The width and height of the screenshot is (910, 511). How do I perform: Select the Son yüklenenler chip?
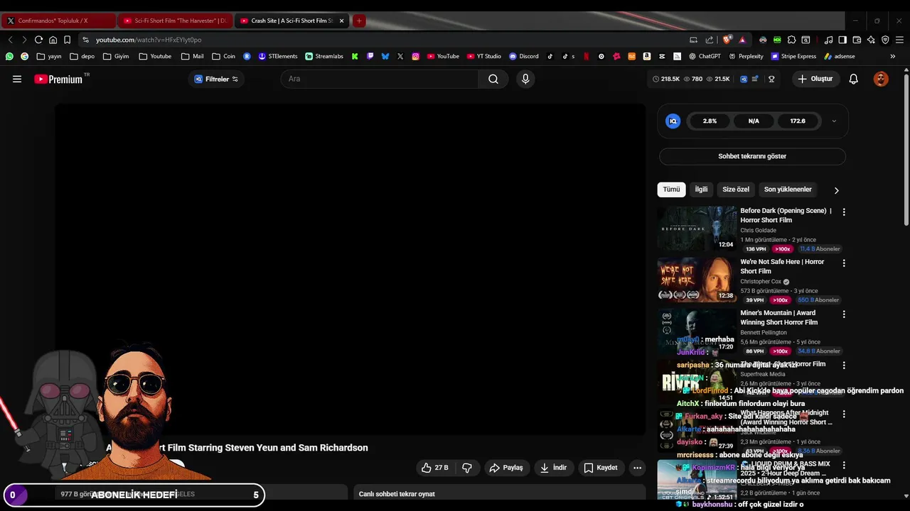(788, 189)
